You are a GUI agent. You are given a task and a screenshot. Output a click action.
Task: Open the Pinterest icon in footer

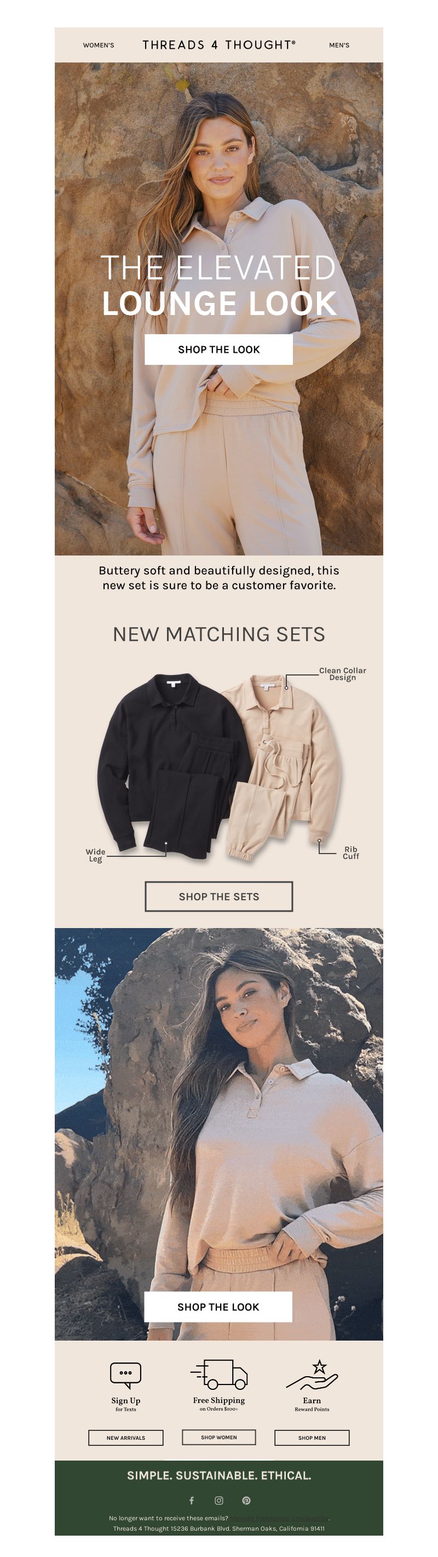tap(246, 1500)
